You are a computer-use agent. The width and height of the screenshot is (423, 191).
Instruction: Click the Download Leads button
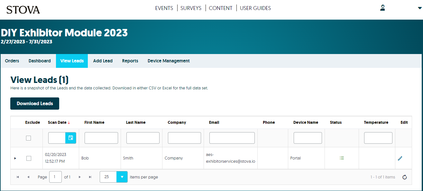[x=35, y=104]
